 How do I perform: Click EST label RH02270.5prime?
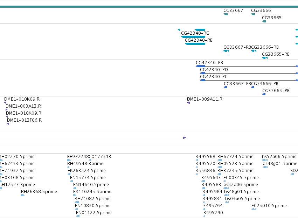coord(17,157)
